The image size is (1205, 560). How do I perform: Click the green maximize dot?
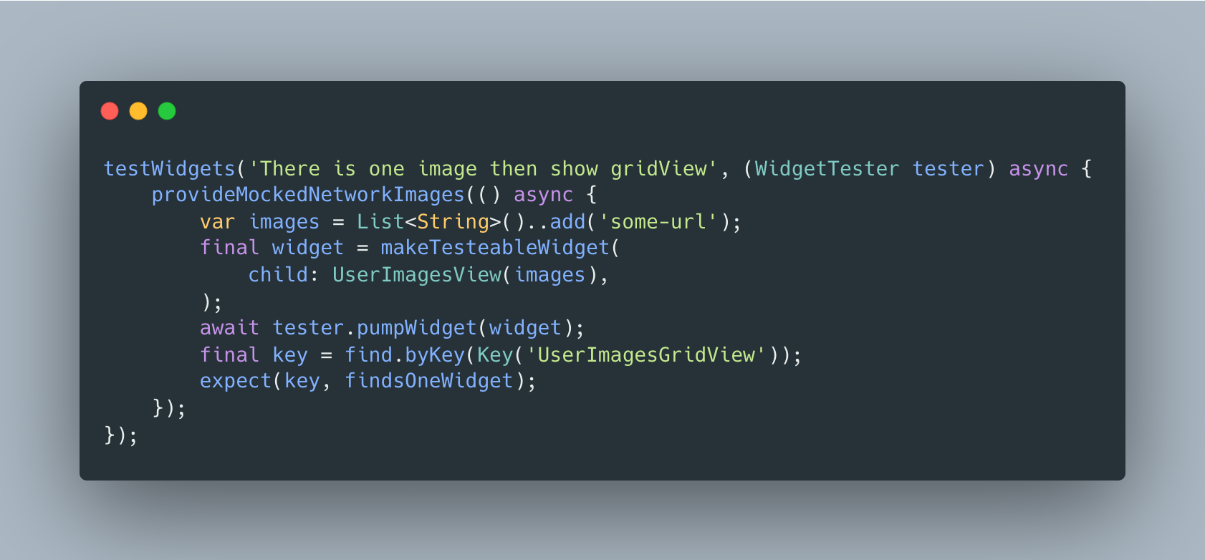(x=167, y=111)
